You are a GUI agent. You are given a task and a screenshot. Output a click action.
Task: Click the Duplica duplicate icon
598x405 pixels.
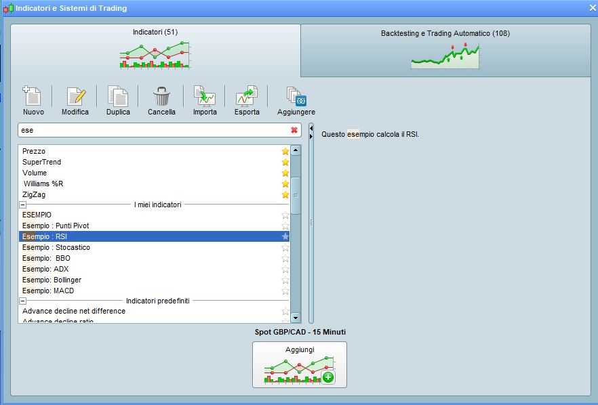118,95
